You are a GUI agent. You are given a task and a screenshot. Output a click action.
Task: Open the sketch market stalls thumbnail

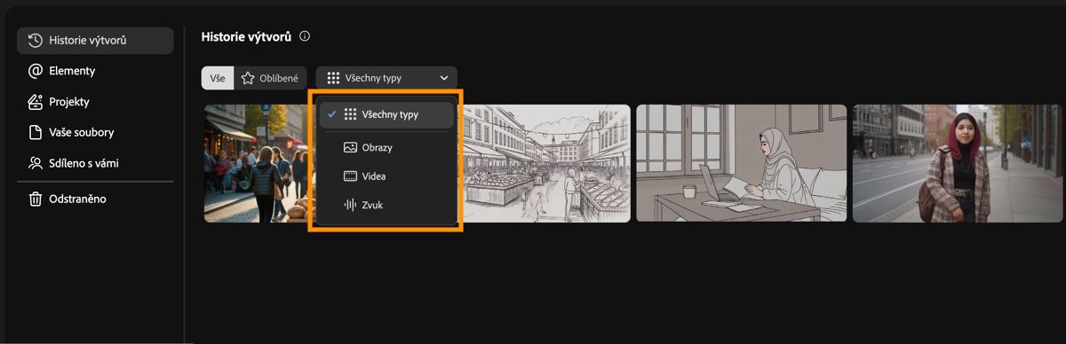coord(546,163)
